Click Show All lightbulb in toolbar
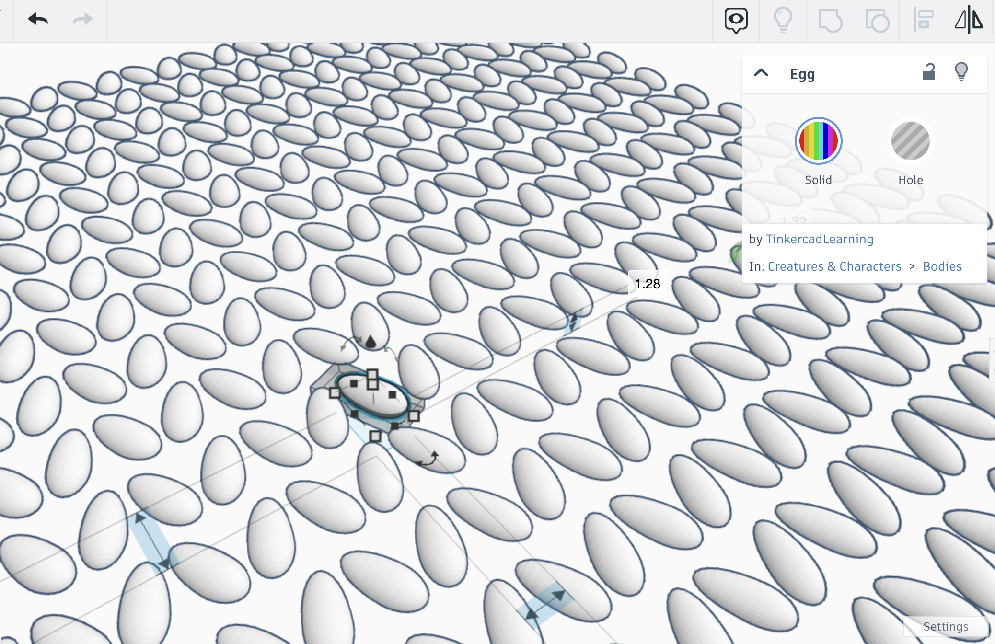The height and width of the screenshot is (644, 995). click(x=783, y=20)
